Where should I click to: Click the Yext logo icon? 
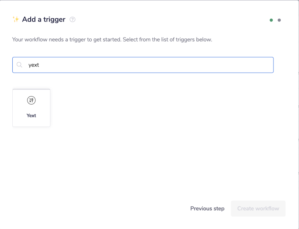(31, 101)
